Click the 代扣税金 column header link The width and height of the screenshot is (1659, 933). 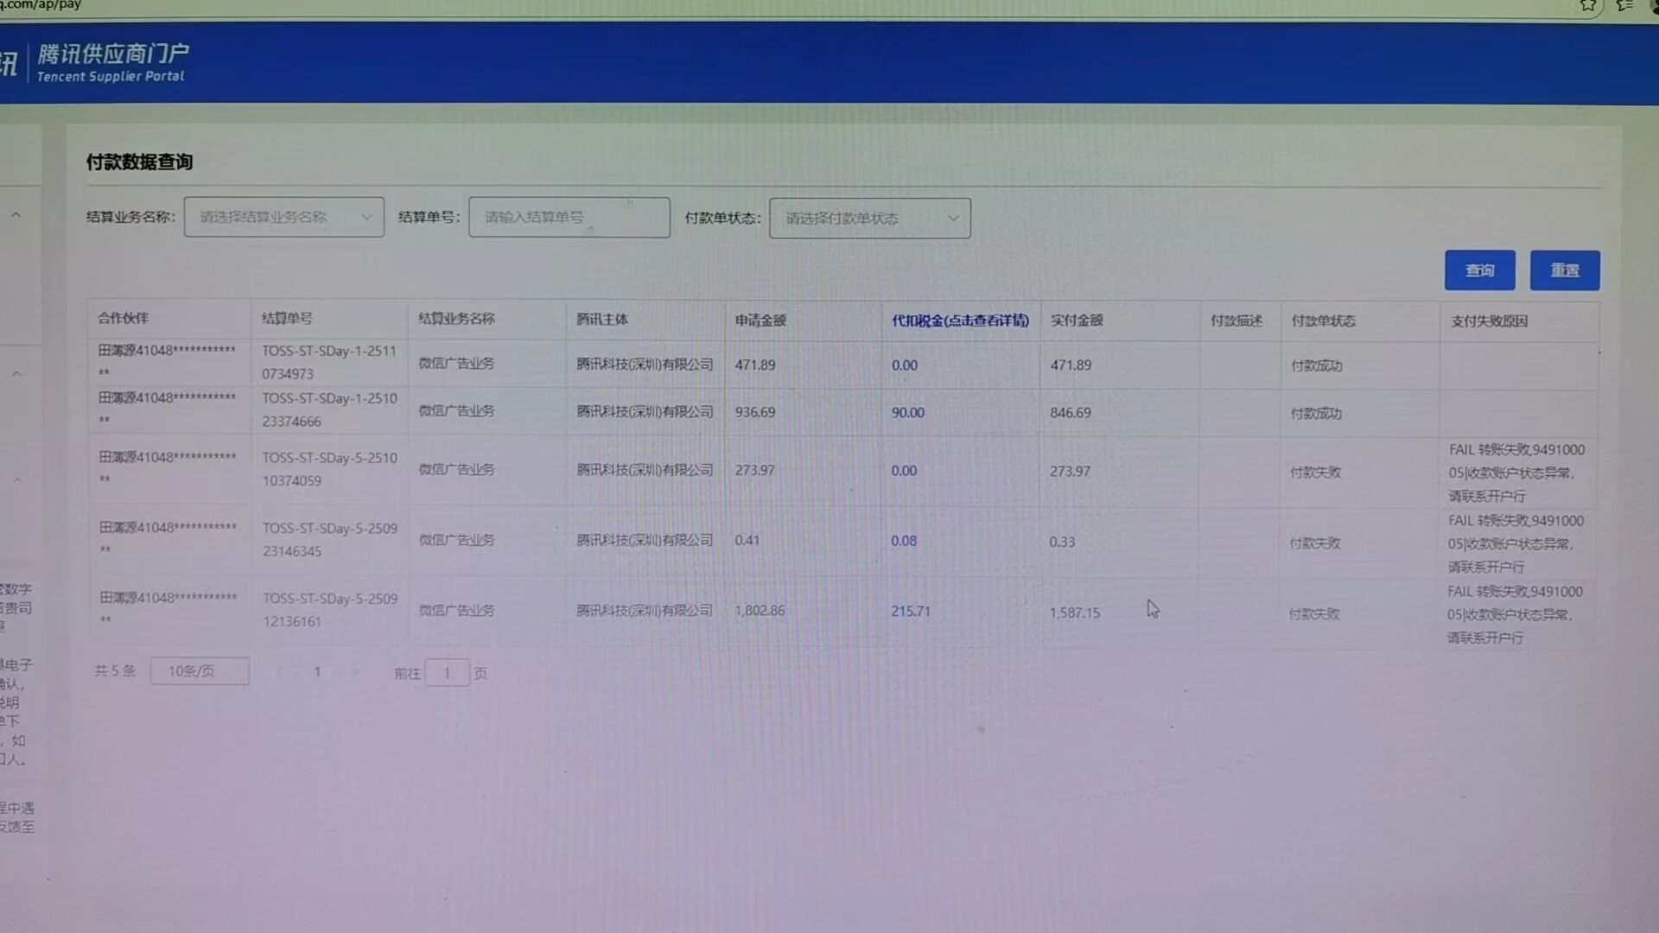(960, 321)
